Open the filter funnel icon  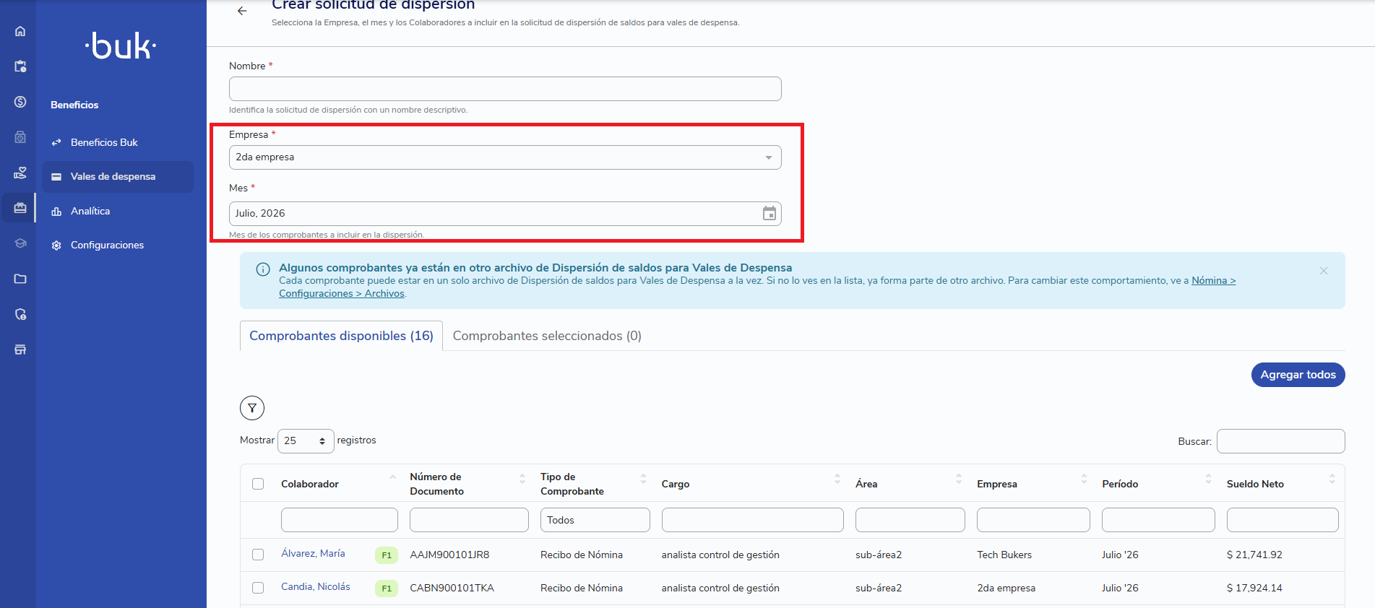[252, 408]
